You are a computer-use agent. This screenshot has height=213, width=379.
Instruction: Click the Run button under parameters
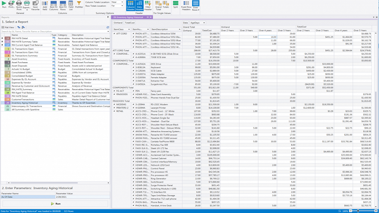(56, 204)
